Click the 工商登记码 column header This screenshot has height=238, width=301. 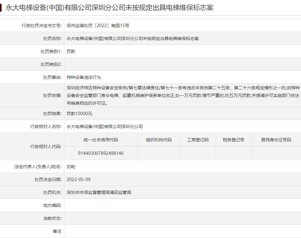(x=198, y=140)
